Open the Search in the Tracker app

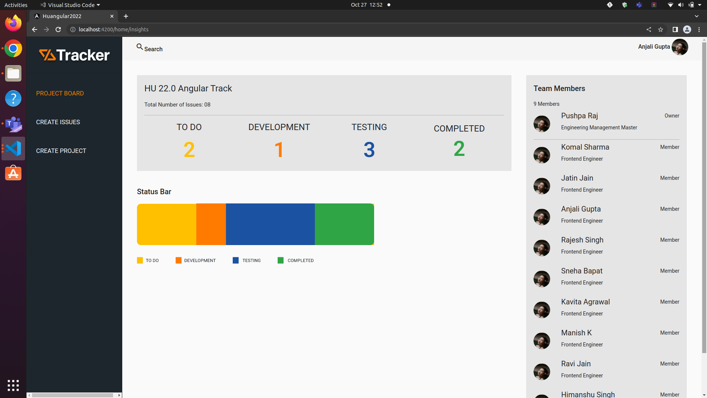click(149, 48)
